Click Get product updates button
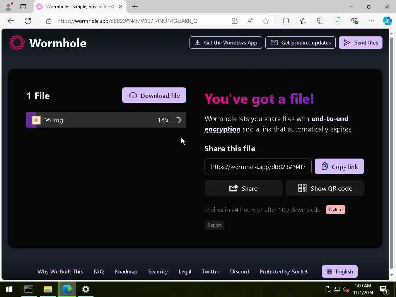 point(300,43)
